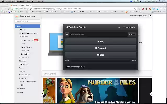The height and width of the screenshot is (104, 167).
Task: Open the Phonetic alphabet bookmark
Action: [x=16, y=12]
